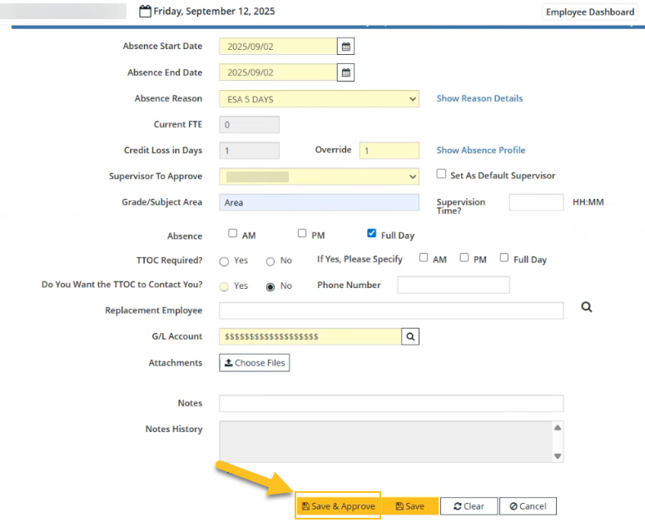Open calendar picker for Absence Start Date
The image size is (645, 522).
(345, 47)
